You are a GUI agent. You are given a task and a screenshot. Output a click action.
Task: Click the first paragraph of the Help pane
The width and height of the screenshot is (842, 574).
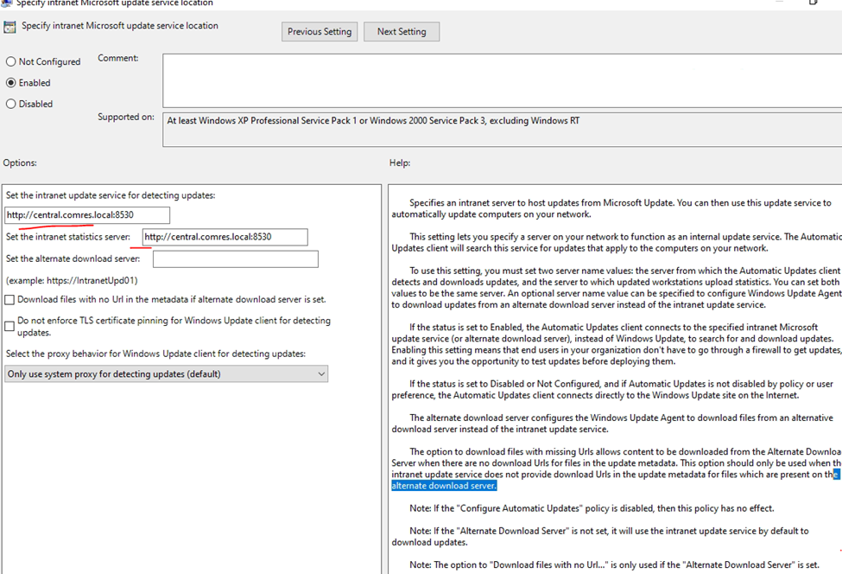pos(611,208)
